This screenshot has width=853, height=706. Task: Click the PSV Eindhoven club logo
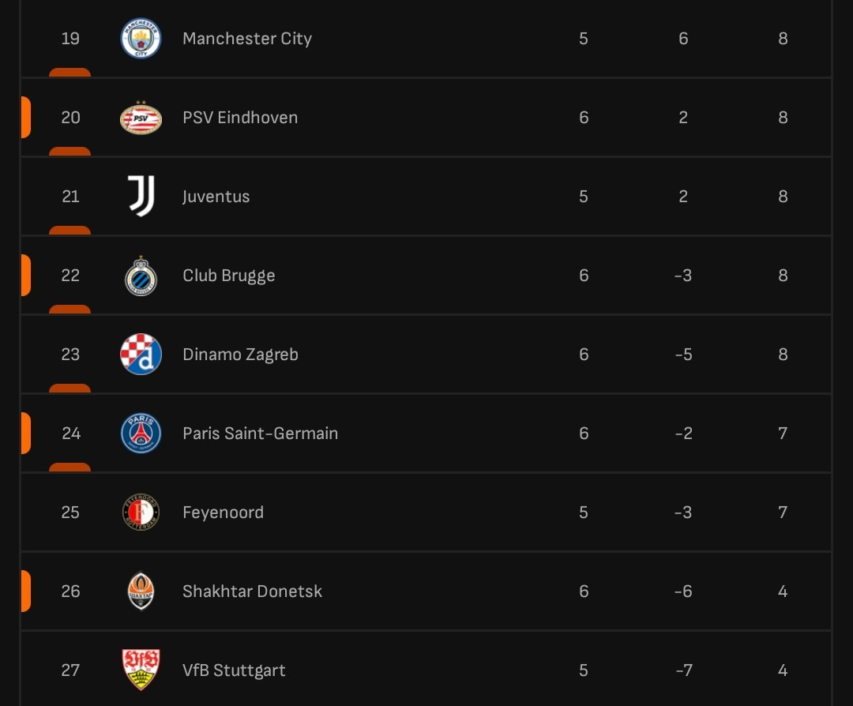141,117
